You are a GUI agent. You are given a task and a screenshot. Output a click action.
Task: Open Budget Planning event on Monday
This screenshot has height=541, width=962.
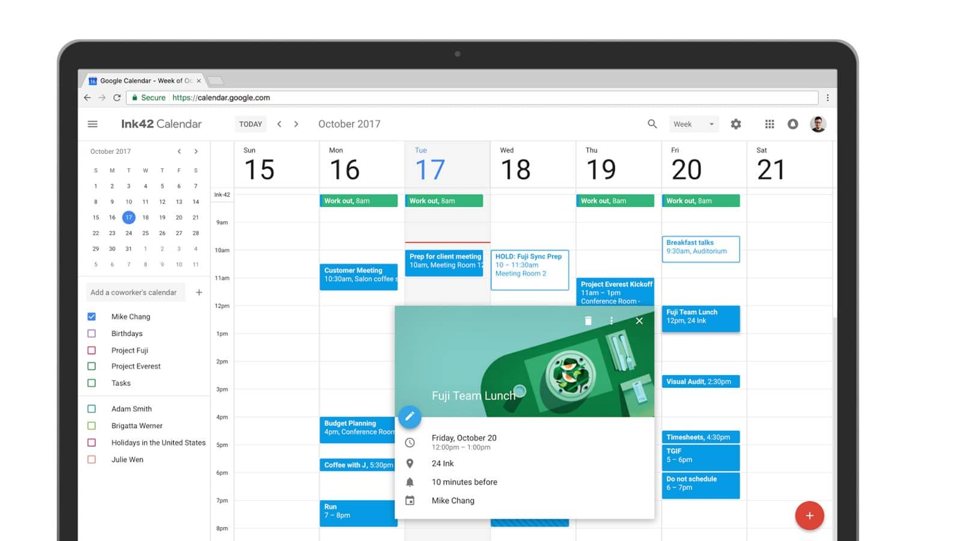pyautogui.click(x=357, y=430)
